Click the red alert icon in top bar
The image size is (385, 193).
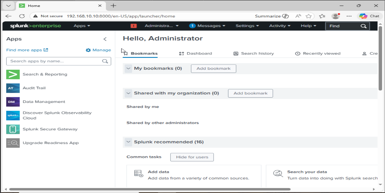click(x=133, y=25)
